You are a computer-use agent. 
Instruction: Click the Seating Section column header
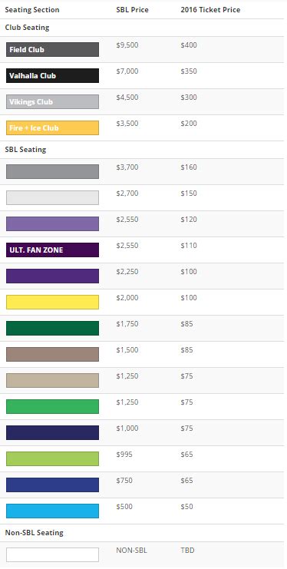[32, 10]
